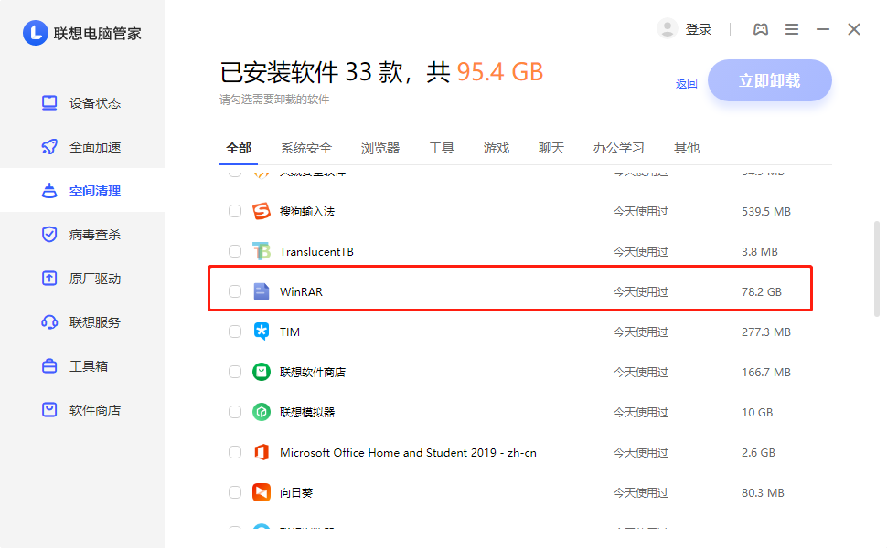Switch to the 其他 tab
Image resolution: width=887 pixels, height=548 pixels.
tap(686, 148)
